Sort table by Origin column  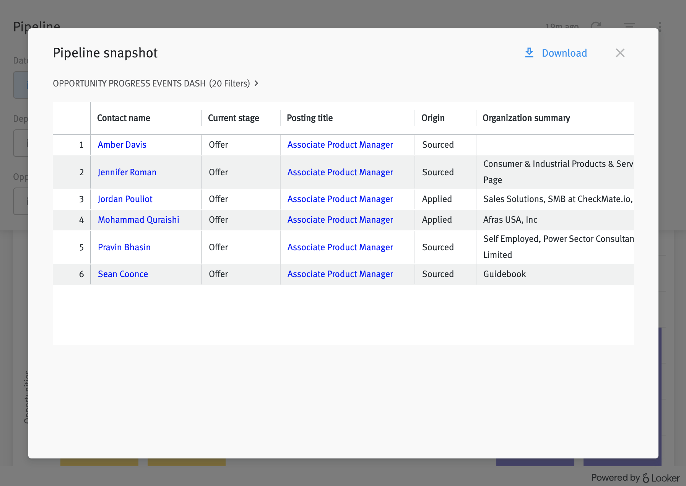point(433,118)
